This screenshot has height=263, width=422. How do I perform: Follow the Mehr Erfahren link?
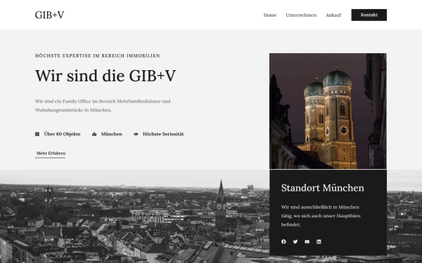[51, 154]
